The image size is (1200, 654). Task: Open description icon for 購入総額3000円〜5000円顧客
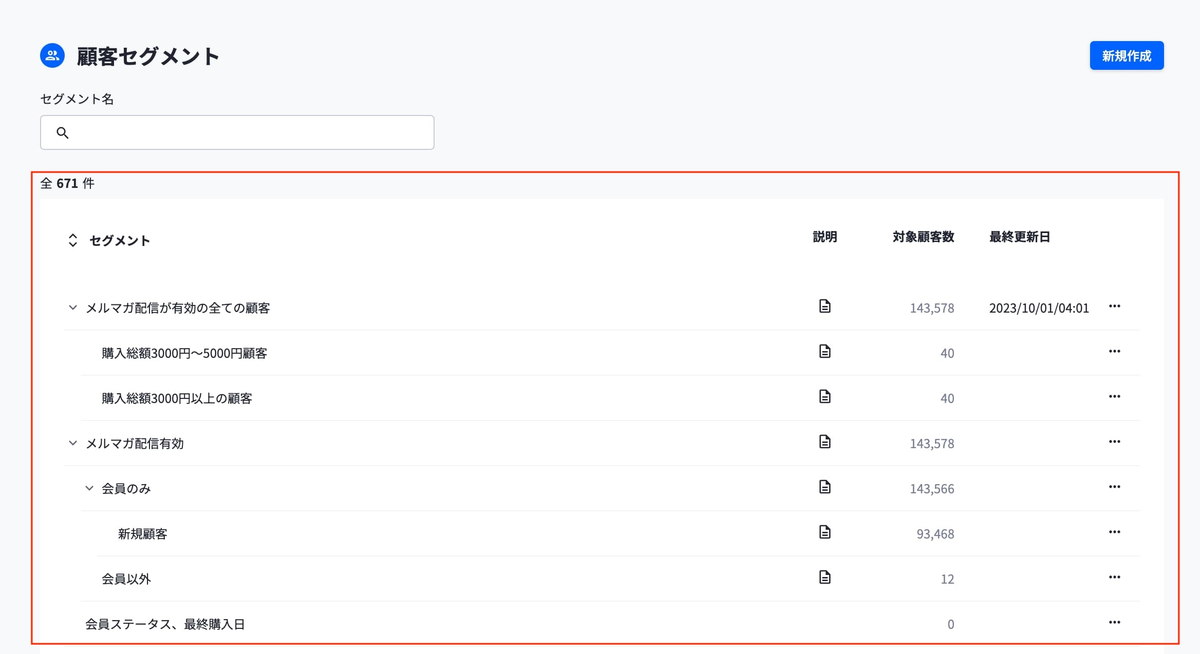824,352
